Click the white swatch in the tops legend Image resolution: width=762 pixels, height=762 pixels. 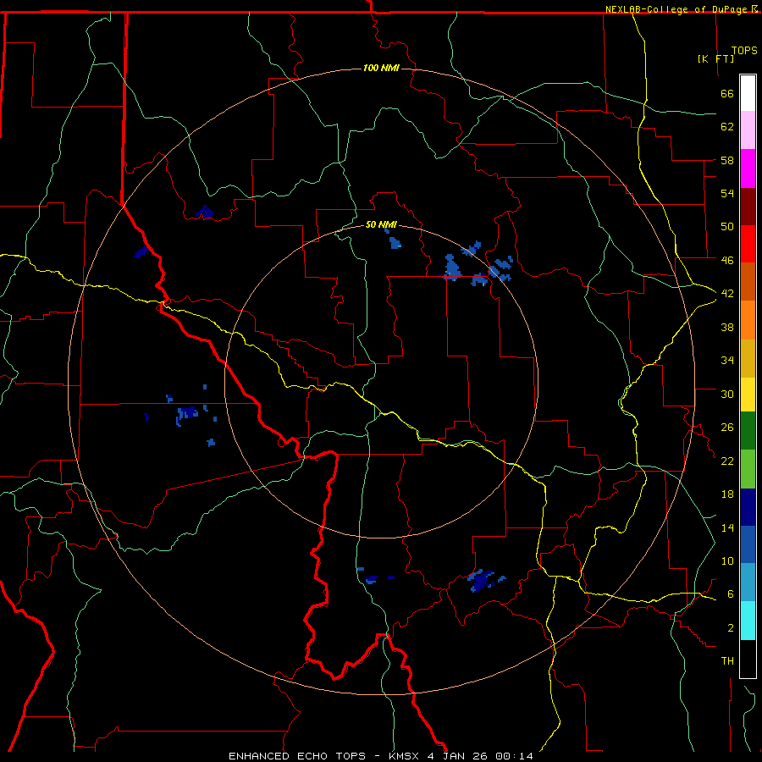(748, 93)
